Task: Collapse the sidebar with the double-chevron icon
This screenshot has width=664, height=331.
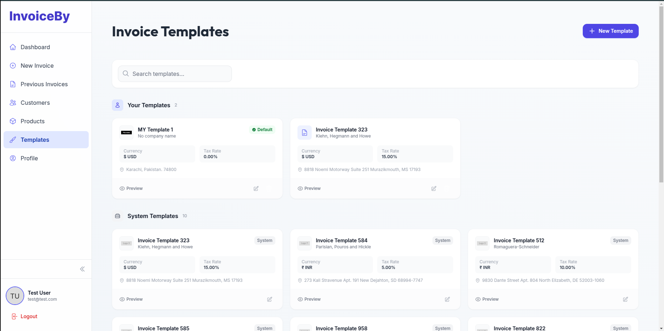Action: 82,269
